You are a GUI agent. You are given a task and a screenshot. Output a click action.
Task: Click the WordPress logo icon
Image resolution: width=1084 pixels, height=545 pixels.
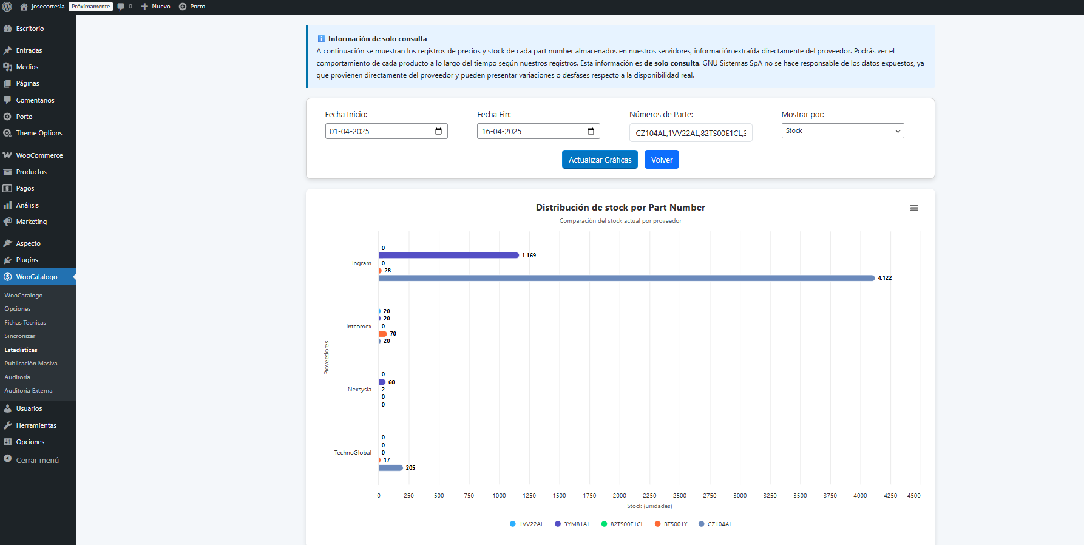pyautogui.click(x=7, y=7)
